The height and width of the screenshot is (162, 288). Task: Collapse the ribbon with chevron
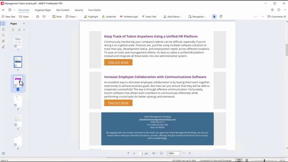pyautogui.click(x=285, y=10)
